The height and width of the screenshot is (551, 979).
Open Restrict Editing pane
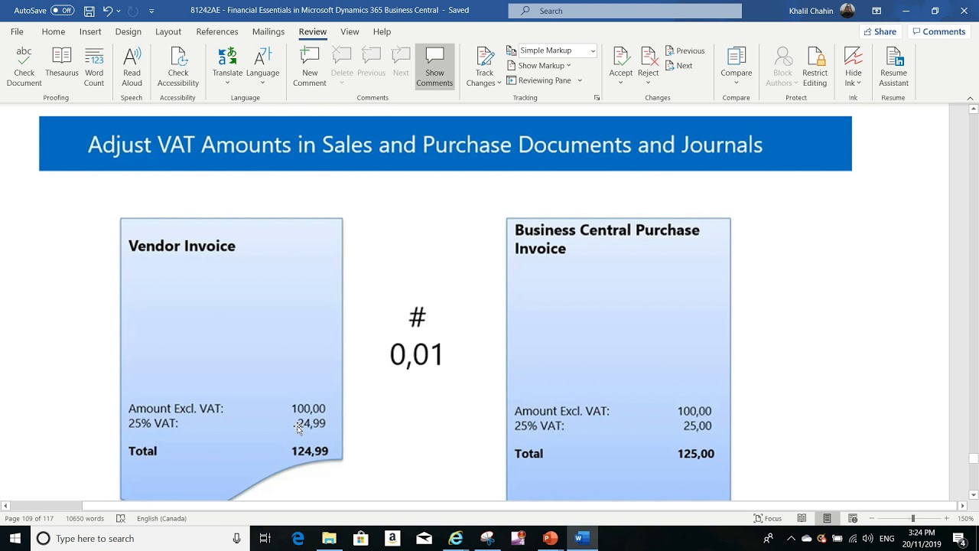coord(815,67)
